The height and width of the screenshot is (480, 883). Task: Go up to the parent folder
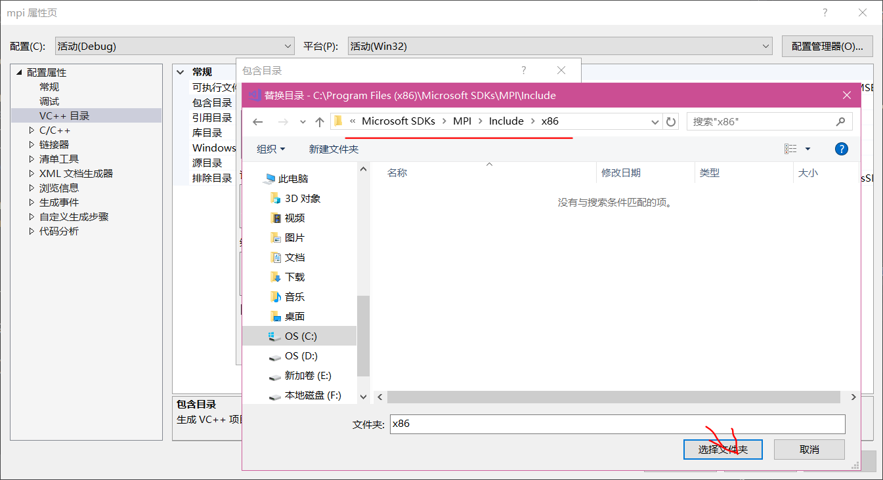click(319, 121)
